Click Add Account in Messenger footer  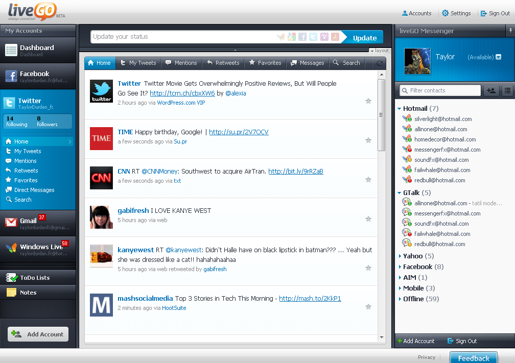(416, 341)
